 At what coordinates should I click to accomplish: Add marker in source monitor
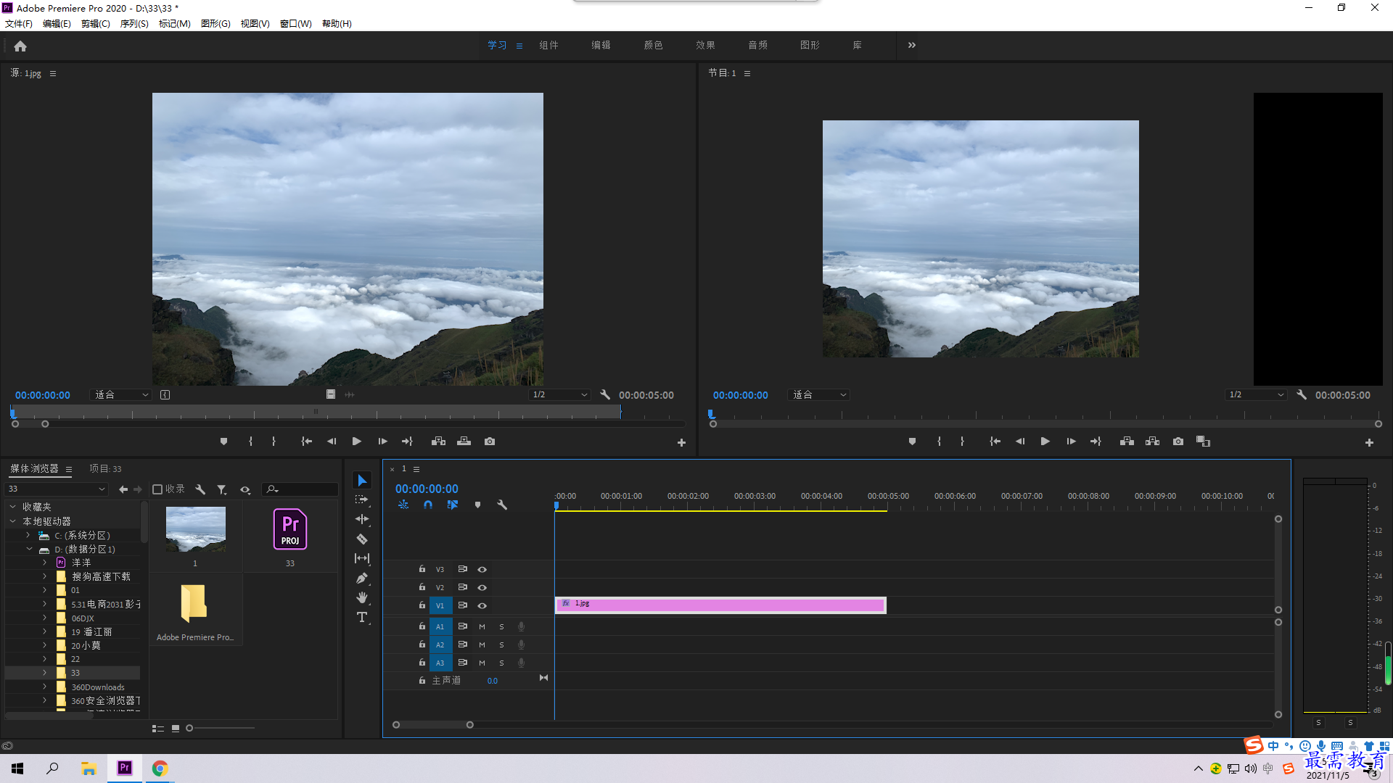click(223, 442)
